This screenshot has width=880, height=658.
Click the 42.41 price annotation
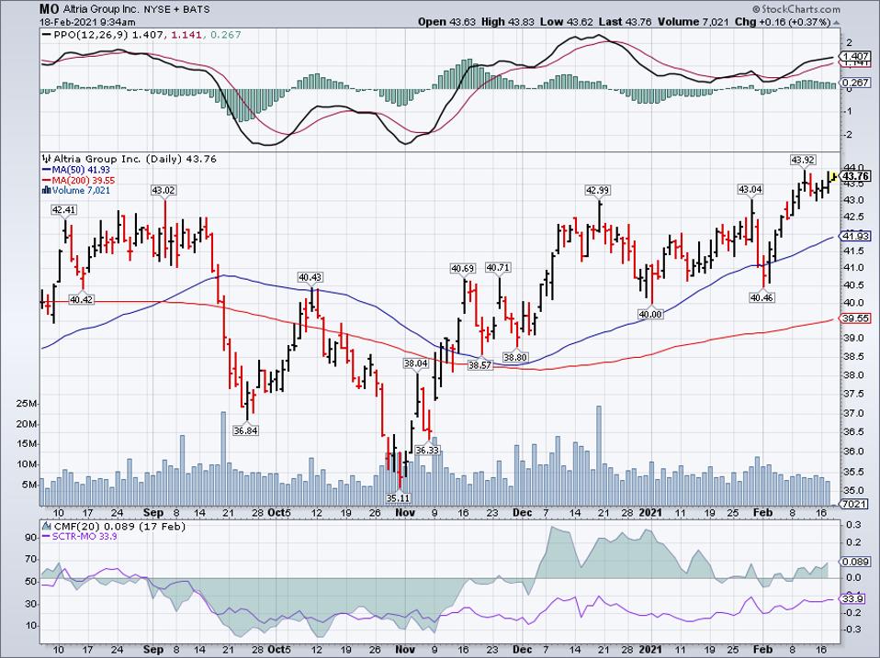click(x=64, y=210)
